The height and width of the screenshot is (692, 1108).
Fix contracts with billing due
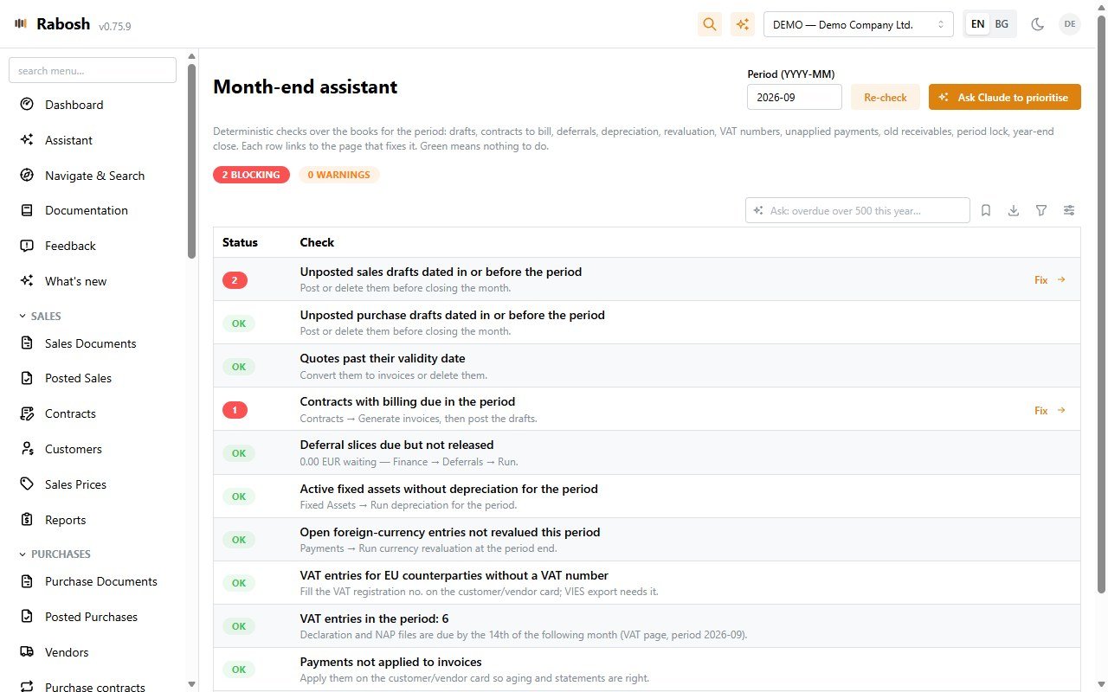(x=1050, y=410)
